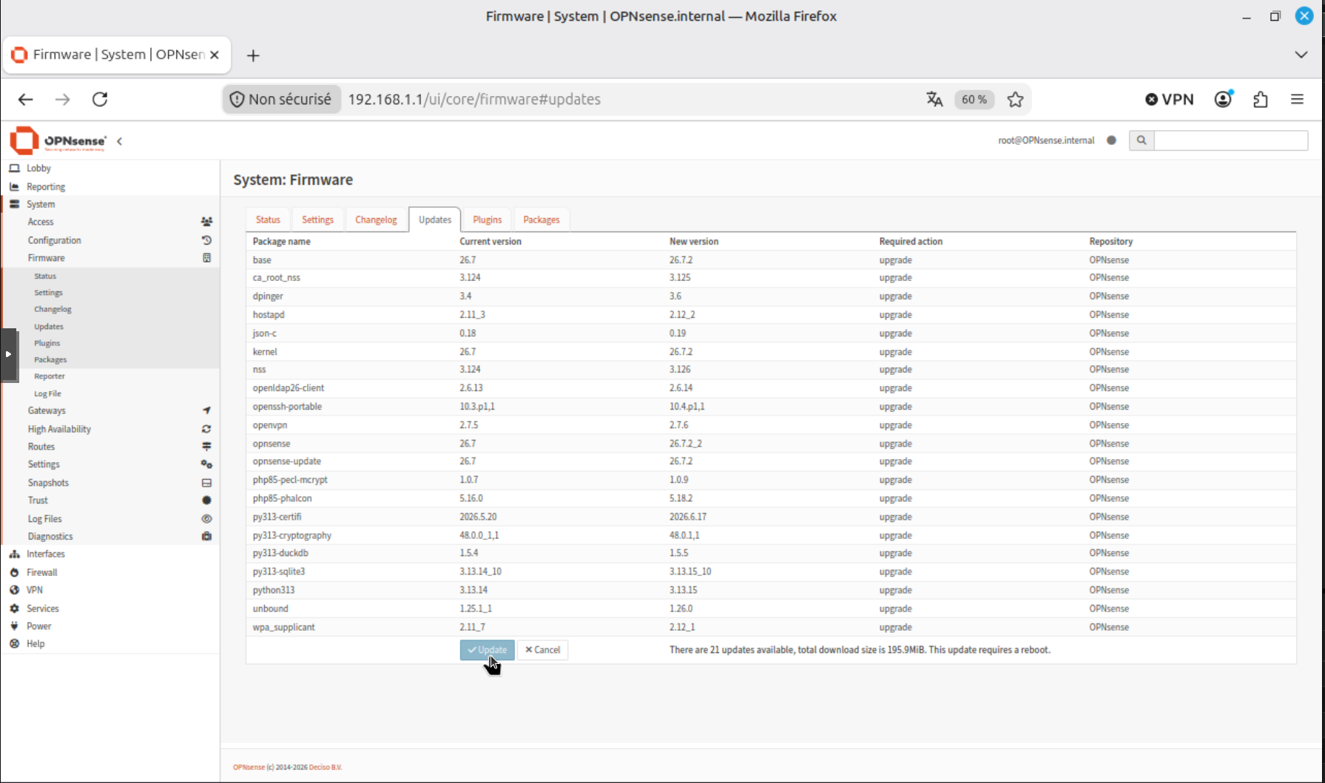Click the Lobby laptop icon

[14, 169]
